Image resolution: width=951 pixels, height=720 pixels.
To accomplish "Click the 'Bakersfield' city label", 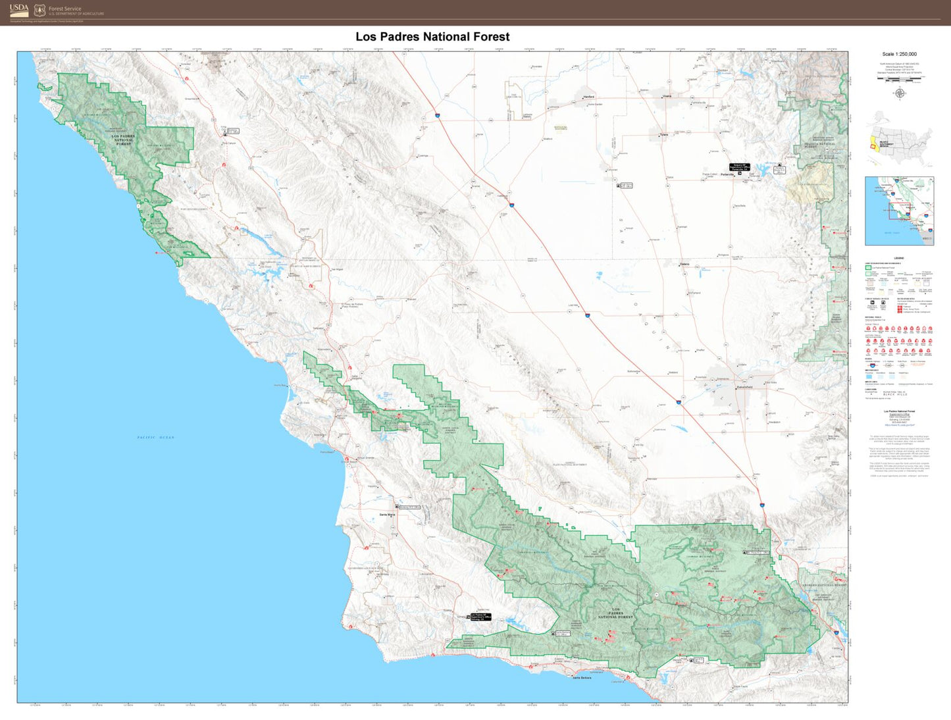I will coord(744,388).
